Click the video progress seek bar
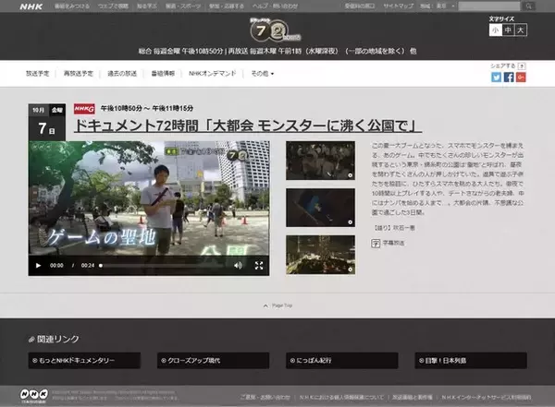This screenshot has height=407, width=555. (x=157, y=266)
